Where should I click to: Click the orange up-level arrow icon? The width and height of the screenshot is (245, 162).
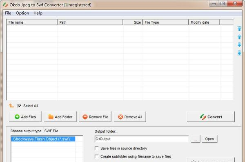pyautogui.click(x=11, y=105)
